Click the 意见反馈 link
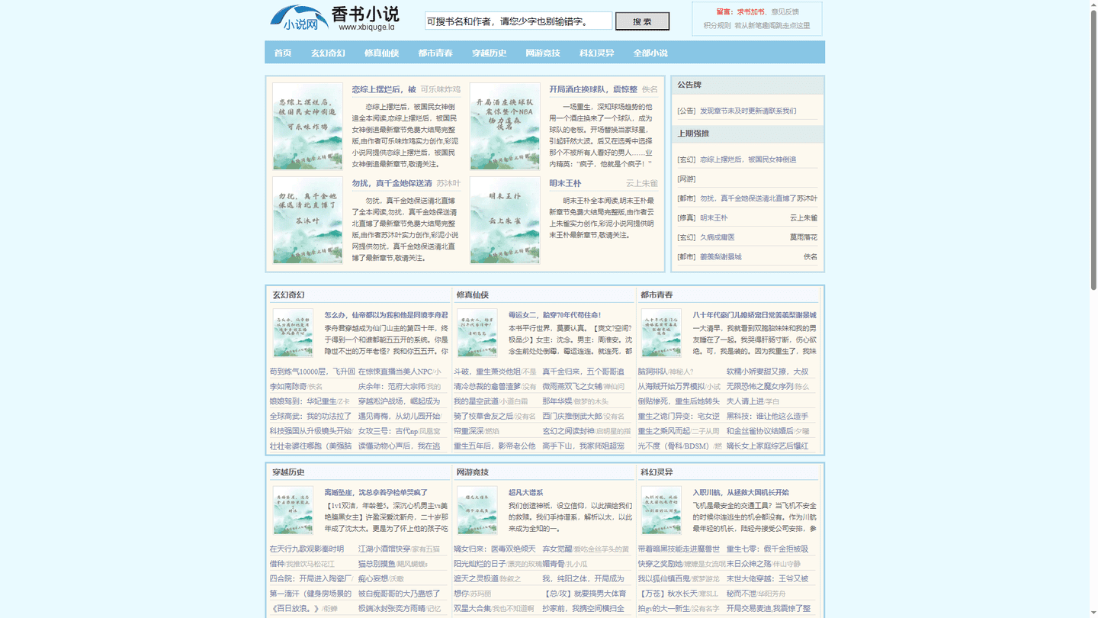1098x618 pixels. 785,12
